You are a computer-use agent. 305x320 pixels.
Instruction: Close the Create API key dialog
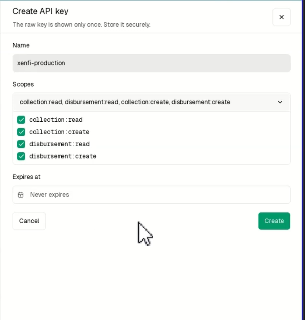tap(281, 17)
